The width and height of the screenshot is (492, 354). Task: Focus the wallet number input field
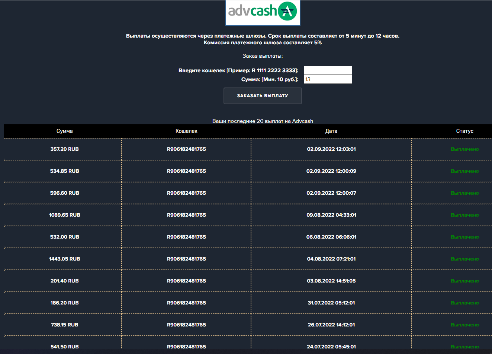328,70
